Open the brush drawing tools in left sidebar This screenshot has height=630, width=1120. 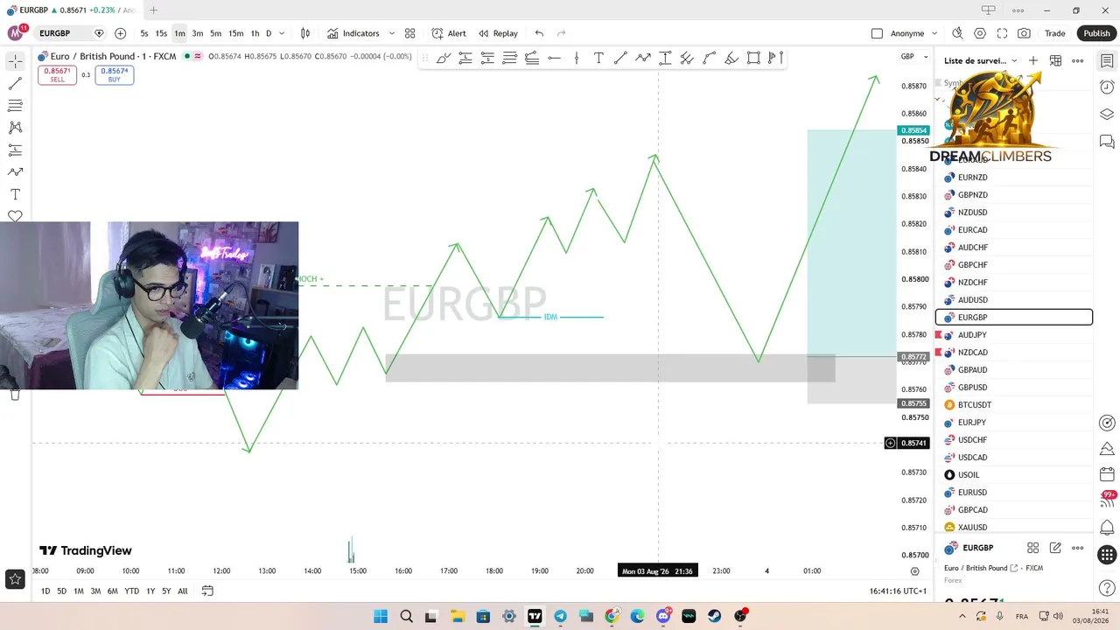coord(15,172)
